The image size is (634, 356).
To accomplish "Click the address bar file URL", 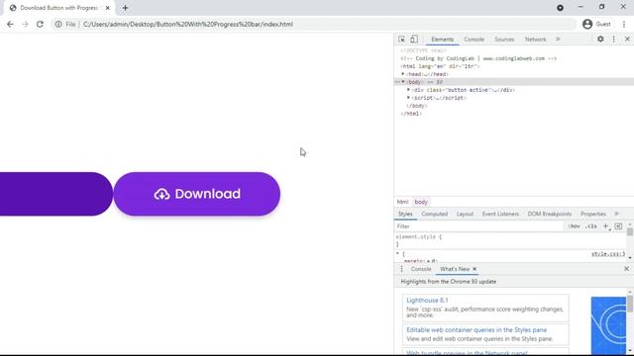I will pos(188,24).
